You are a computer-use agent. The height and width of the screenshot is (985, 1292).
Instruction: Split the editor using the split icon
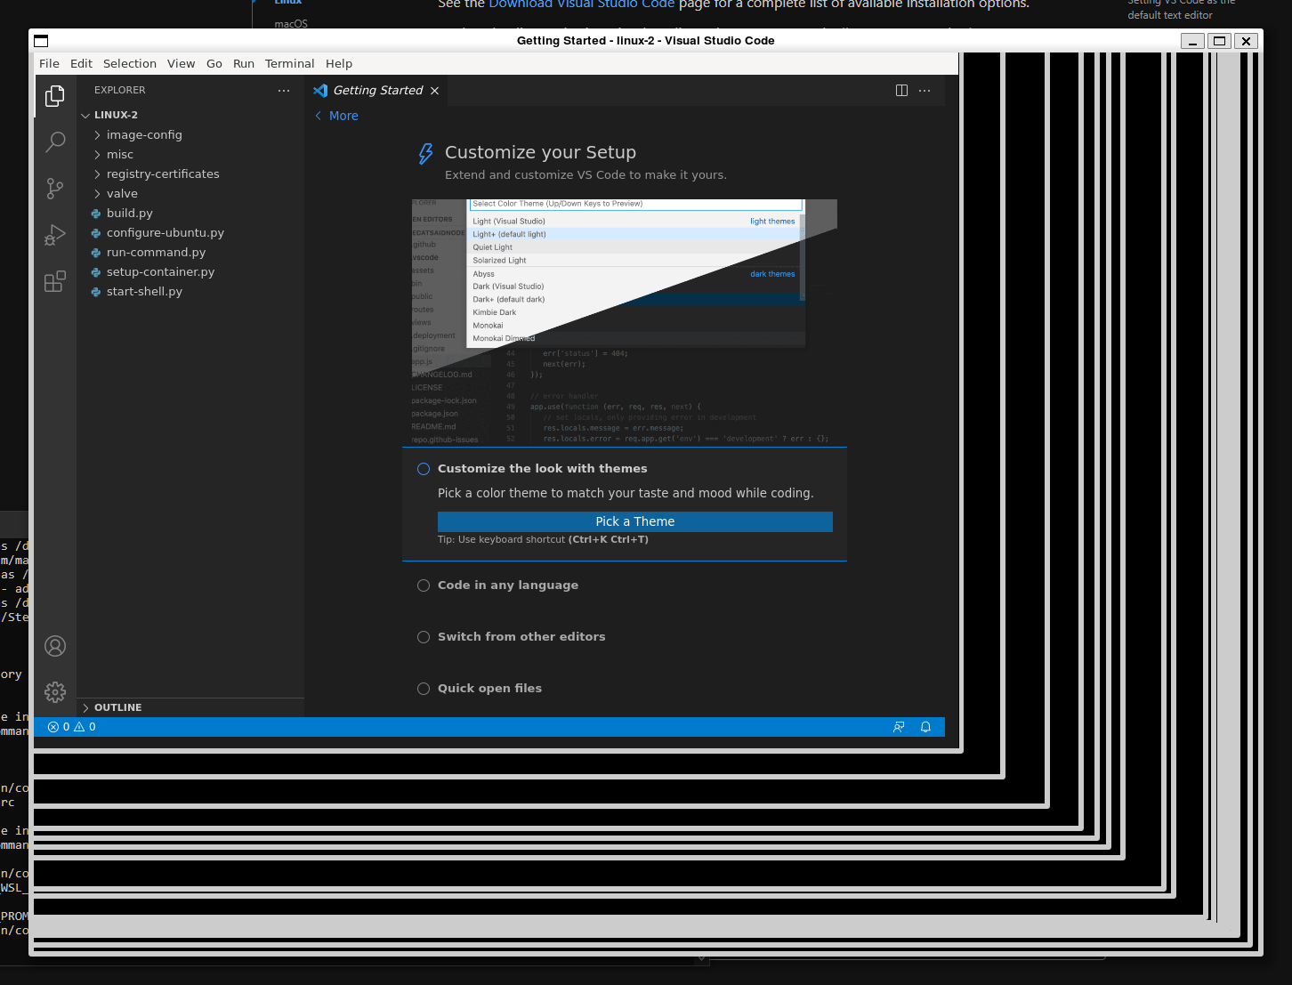pyautogui.click(x=901, y=90)
